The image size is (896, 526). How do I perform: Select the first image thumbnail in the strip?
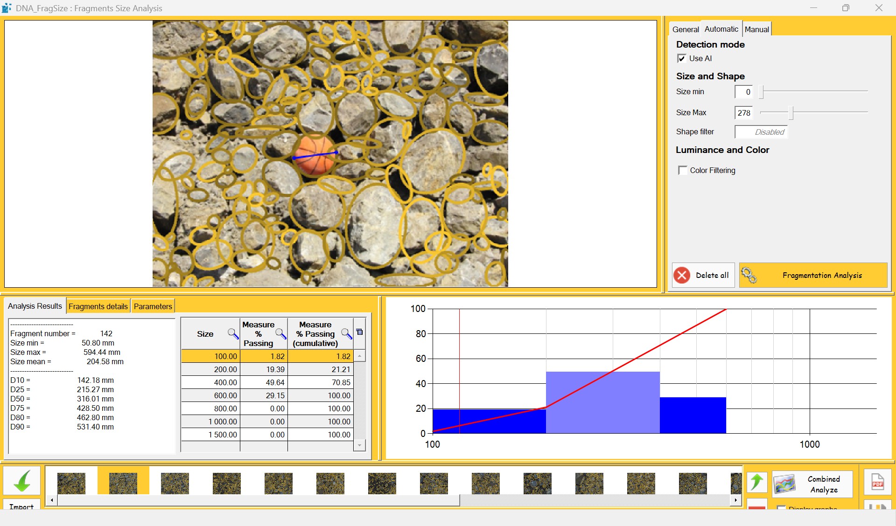tap(71, 483)
